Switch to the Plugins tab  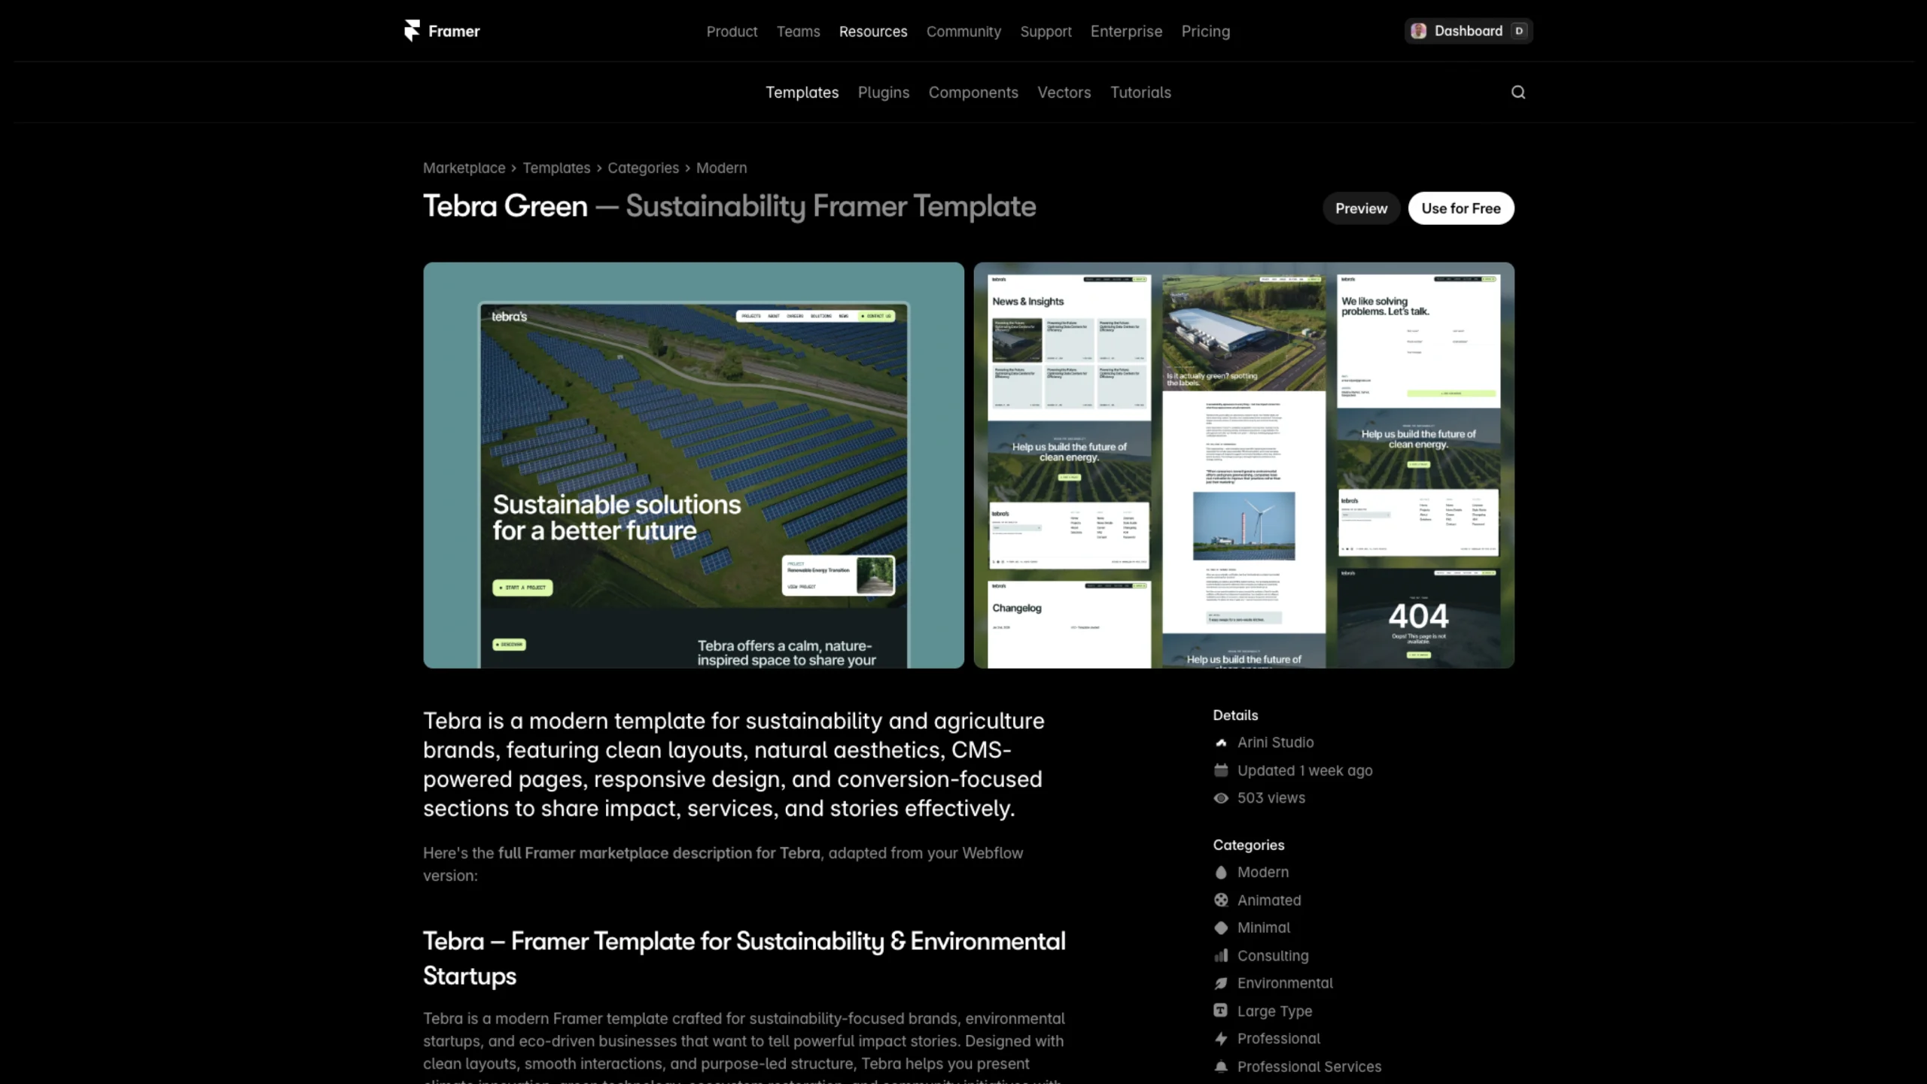[x=884, y=93]
